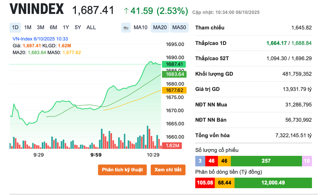
Task: Click the green 12,000.49 money flow bar
Action: (x=273, y=183)
